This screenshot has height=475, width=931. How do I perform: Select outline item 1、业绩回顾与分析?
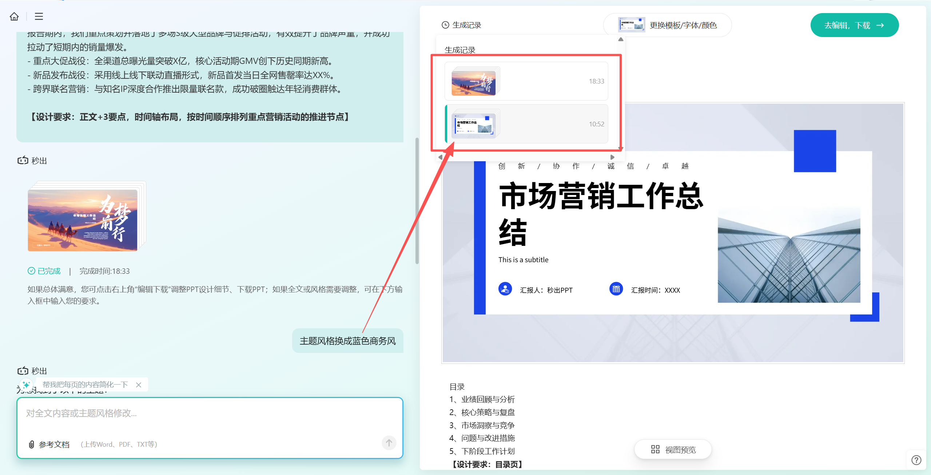tap(482, 399)
